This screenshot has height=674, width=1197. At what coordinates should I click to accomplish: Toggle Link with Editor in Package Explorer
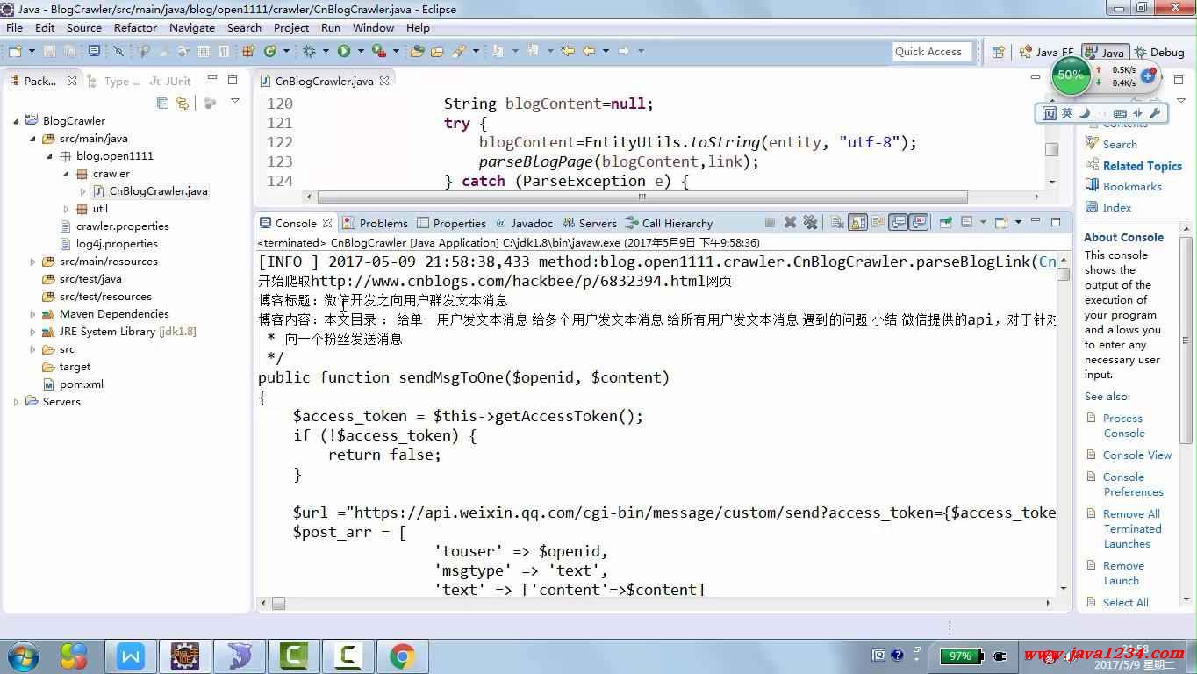tap(183, 103)
